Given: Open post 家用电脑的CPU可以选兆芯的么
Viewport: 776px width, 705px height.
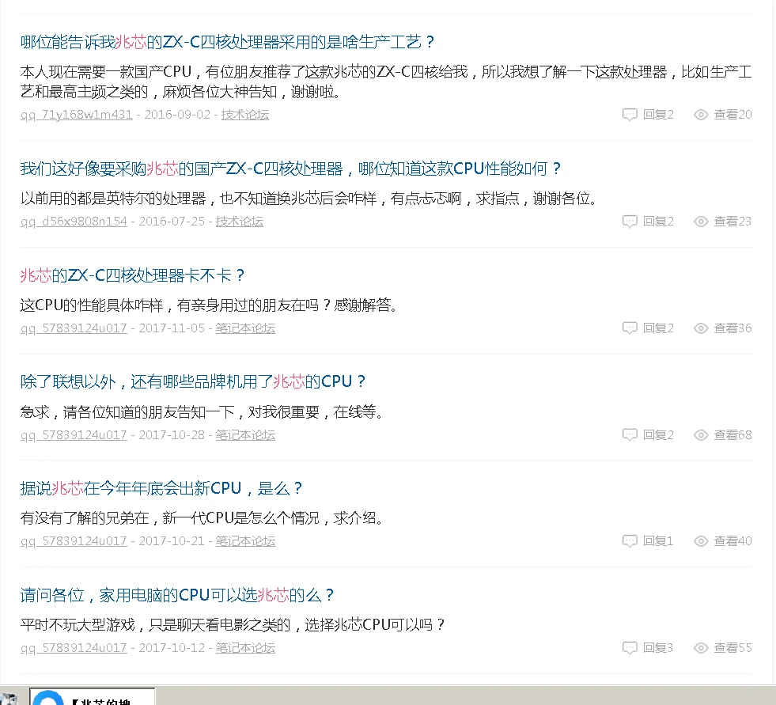Looking at the screenshot, I should (x=178, y=595).
